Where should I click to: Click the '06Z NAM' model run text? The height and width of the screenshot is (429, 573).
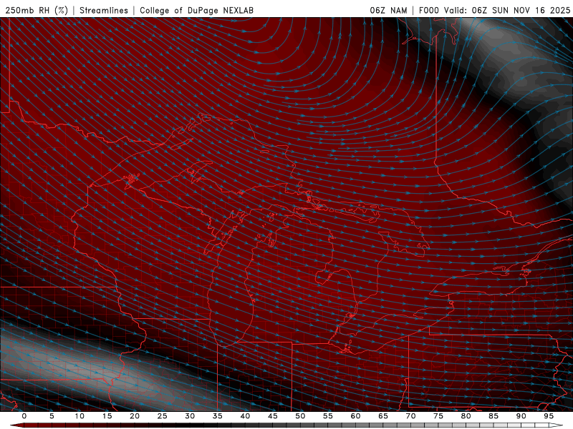pyautogui.click(x=388, y=10)
